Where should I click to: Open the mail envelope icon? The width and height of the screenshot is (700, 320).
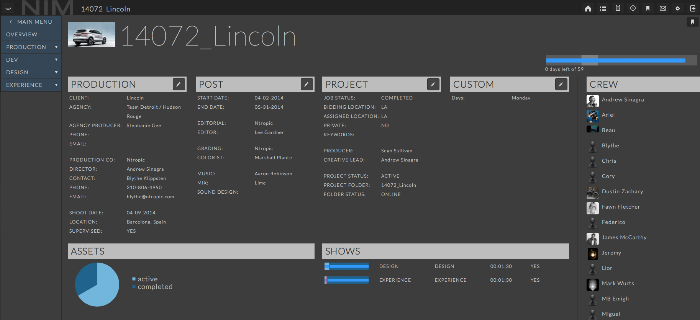[663, 8]
